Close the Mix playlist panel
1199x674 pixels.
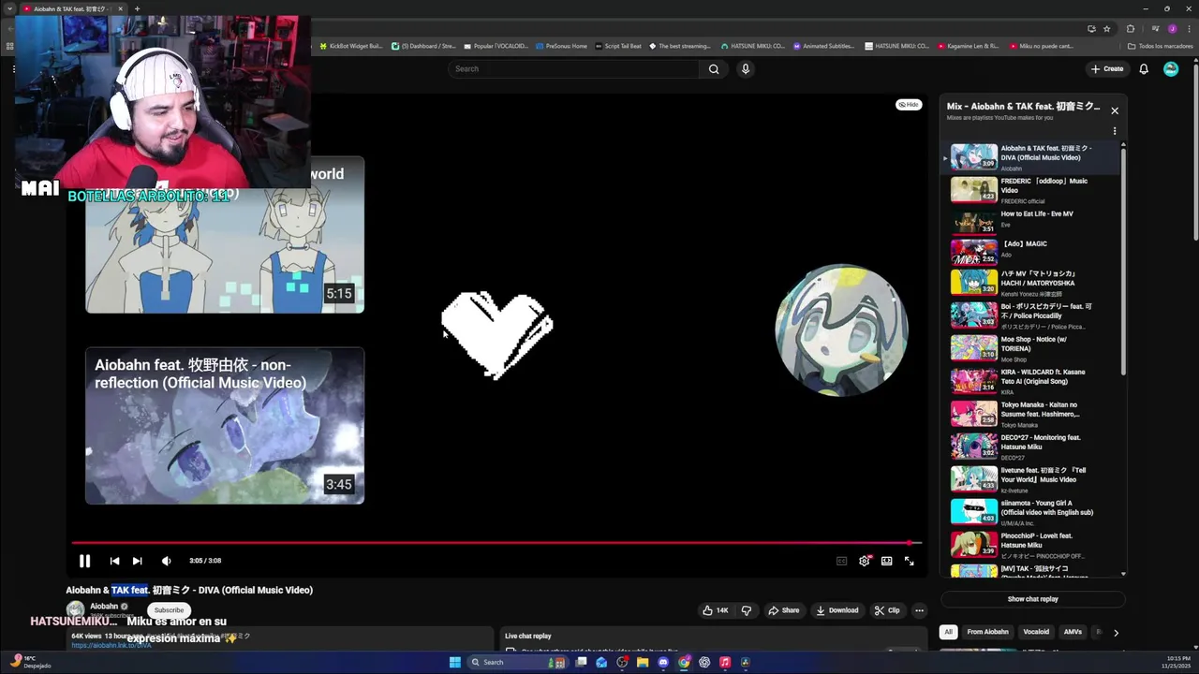pos(1115,110)
